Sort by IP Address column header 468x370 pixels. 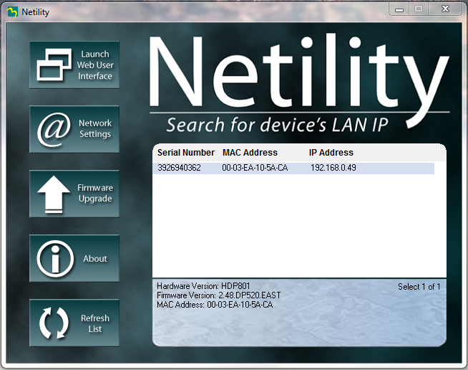(331, 153)
